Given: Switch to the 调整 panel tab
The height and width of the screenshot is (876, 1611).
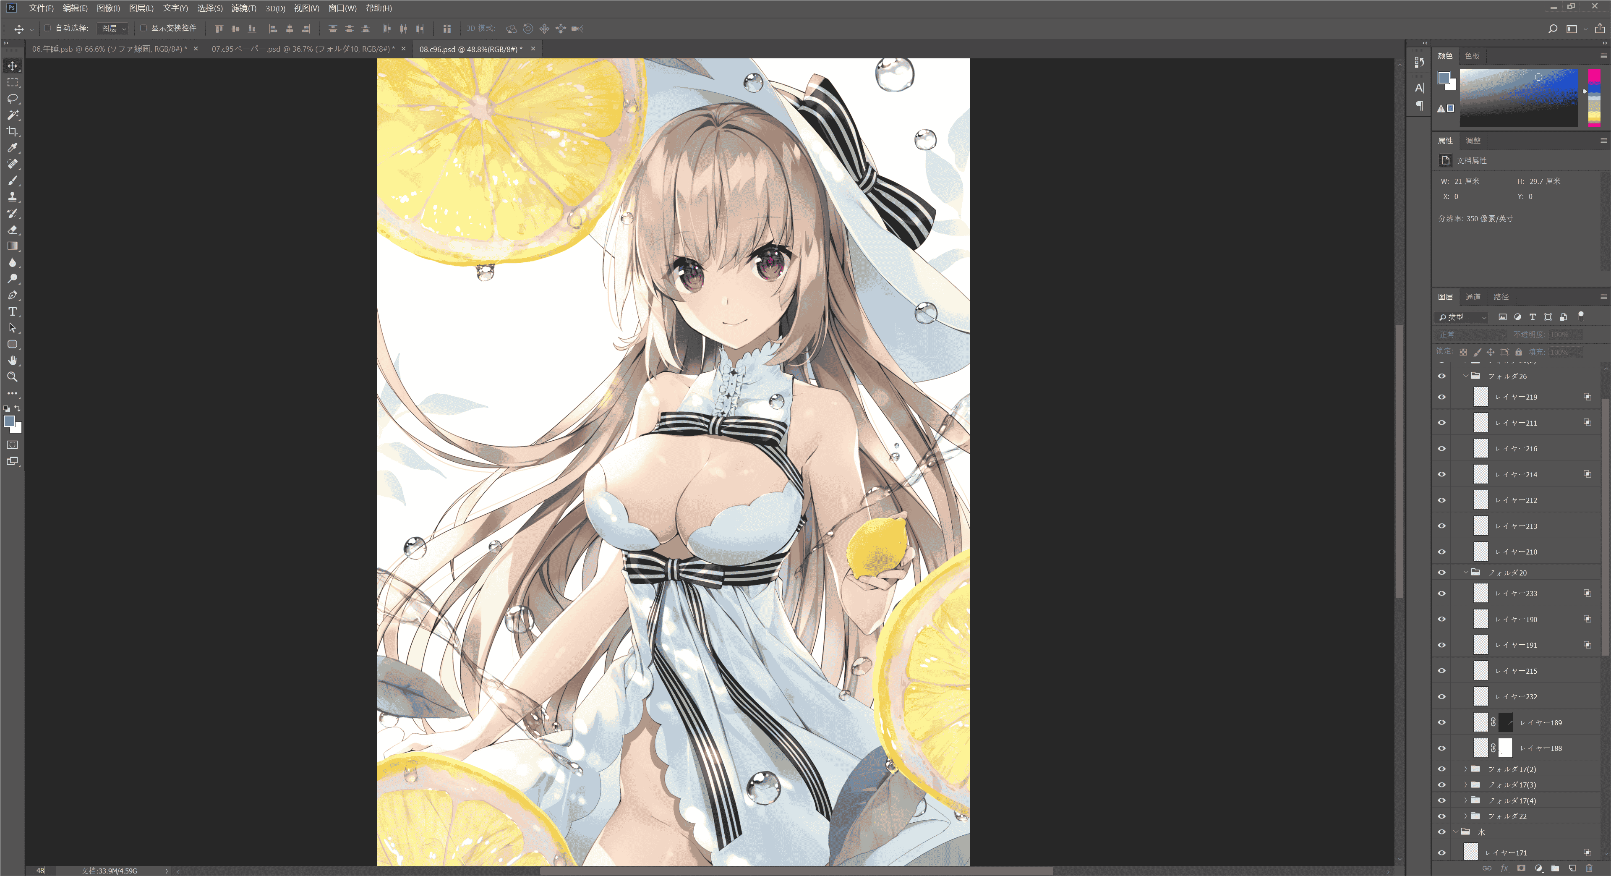Looking at the screenshot, I should [x=1473, y=141].
